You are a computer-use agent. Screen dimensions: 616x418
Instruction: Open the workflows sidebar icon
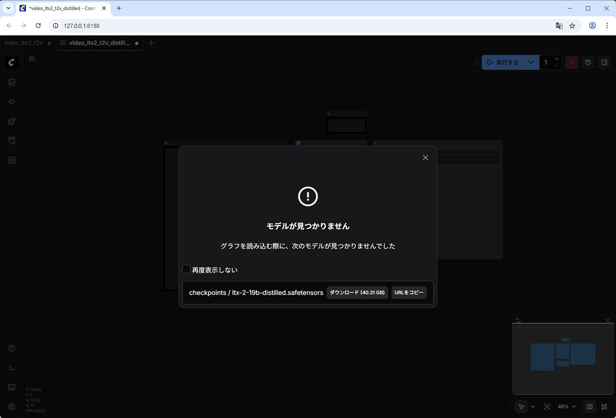[12, 140]
